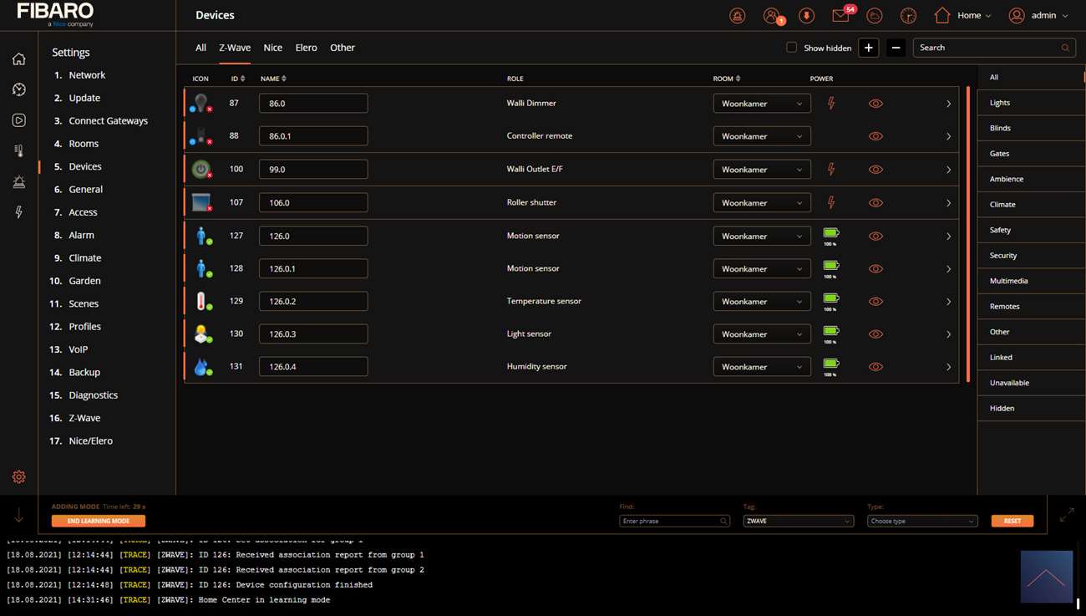Click End Learning Mode button
Screen dimensions: 1086x616
pos(98,521)
